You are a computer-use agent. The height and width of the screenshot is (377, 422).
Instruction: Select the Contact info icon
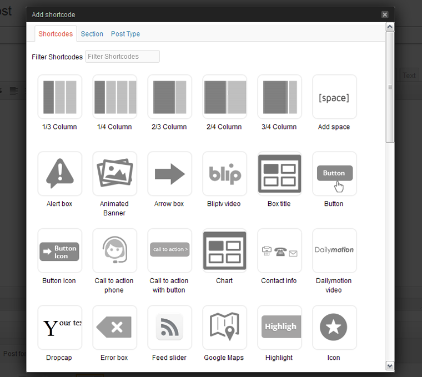pyautogui.click(x=279, y=250)
